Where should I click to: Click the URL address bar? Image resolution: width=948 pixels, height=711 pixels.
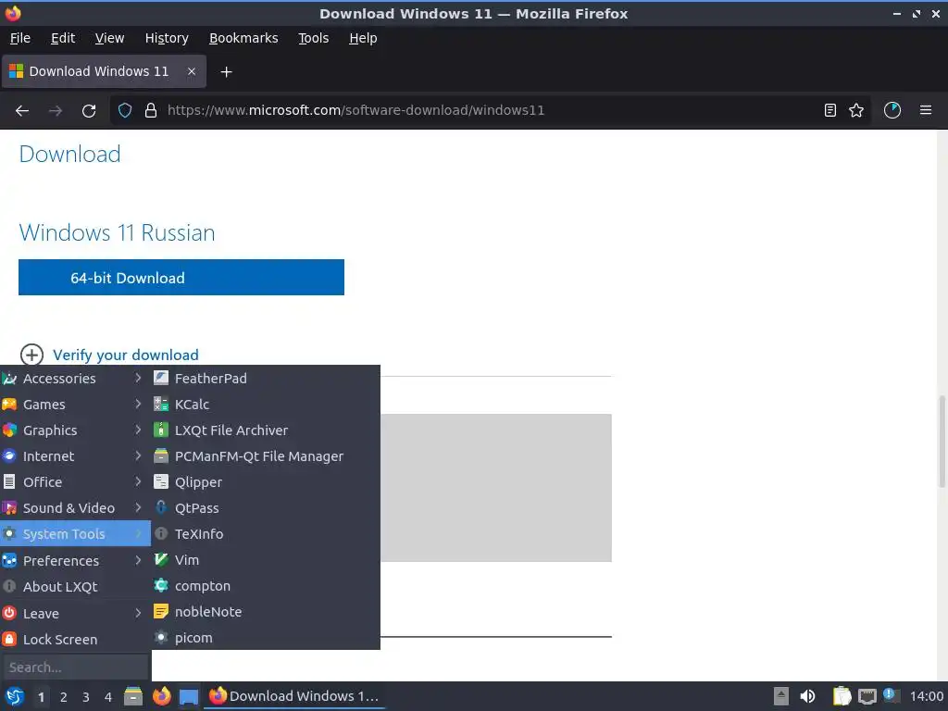pyautogui.click(x=490, y=110)
